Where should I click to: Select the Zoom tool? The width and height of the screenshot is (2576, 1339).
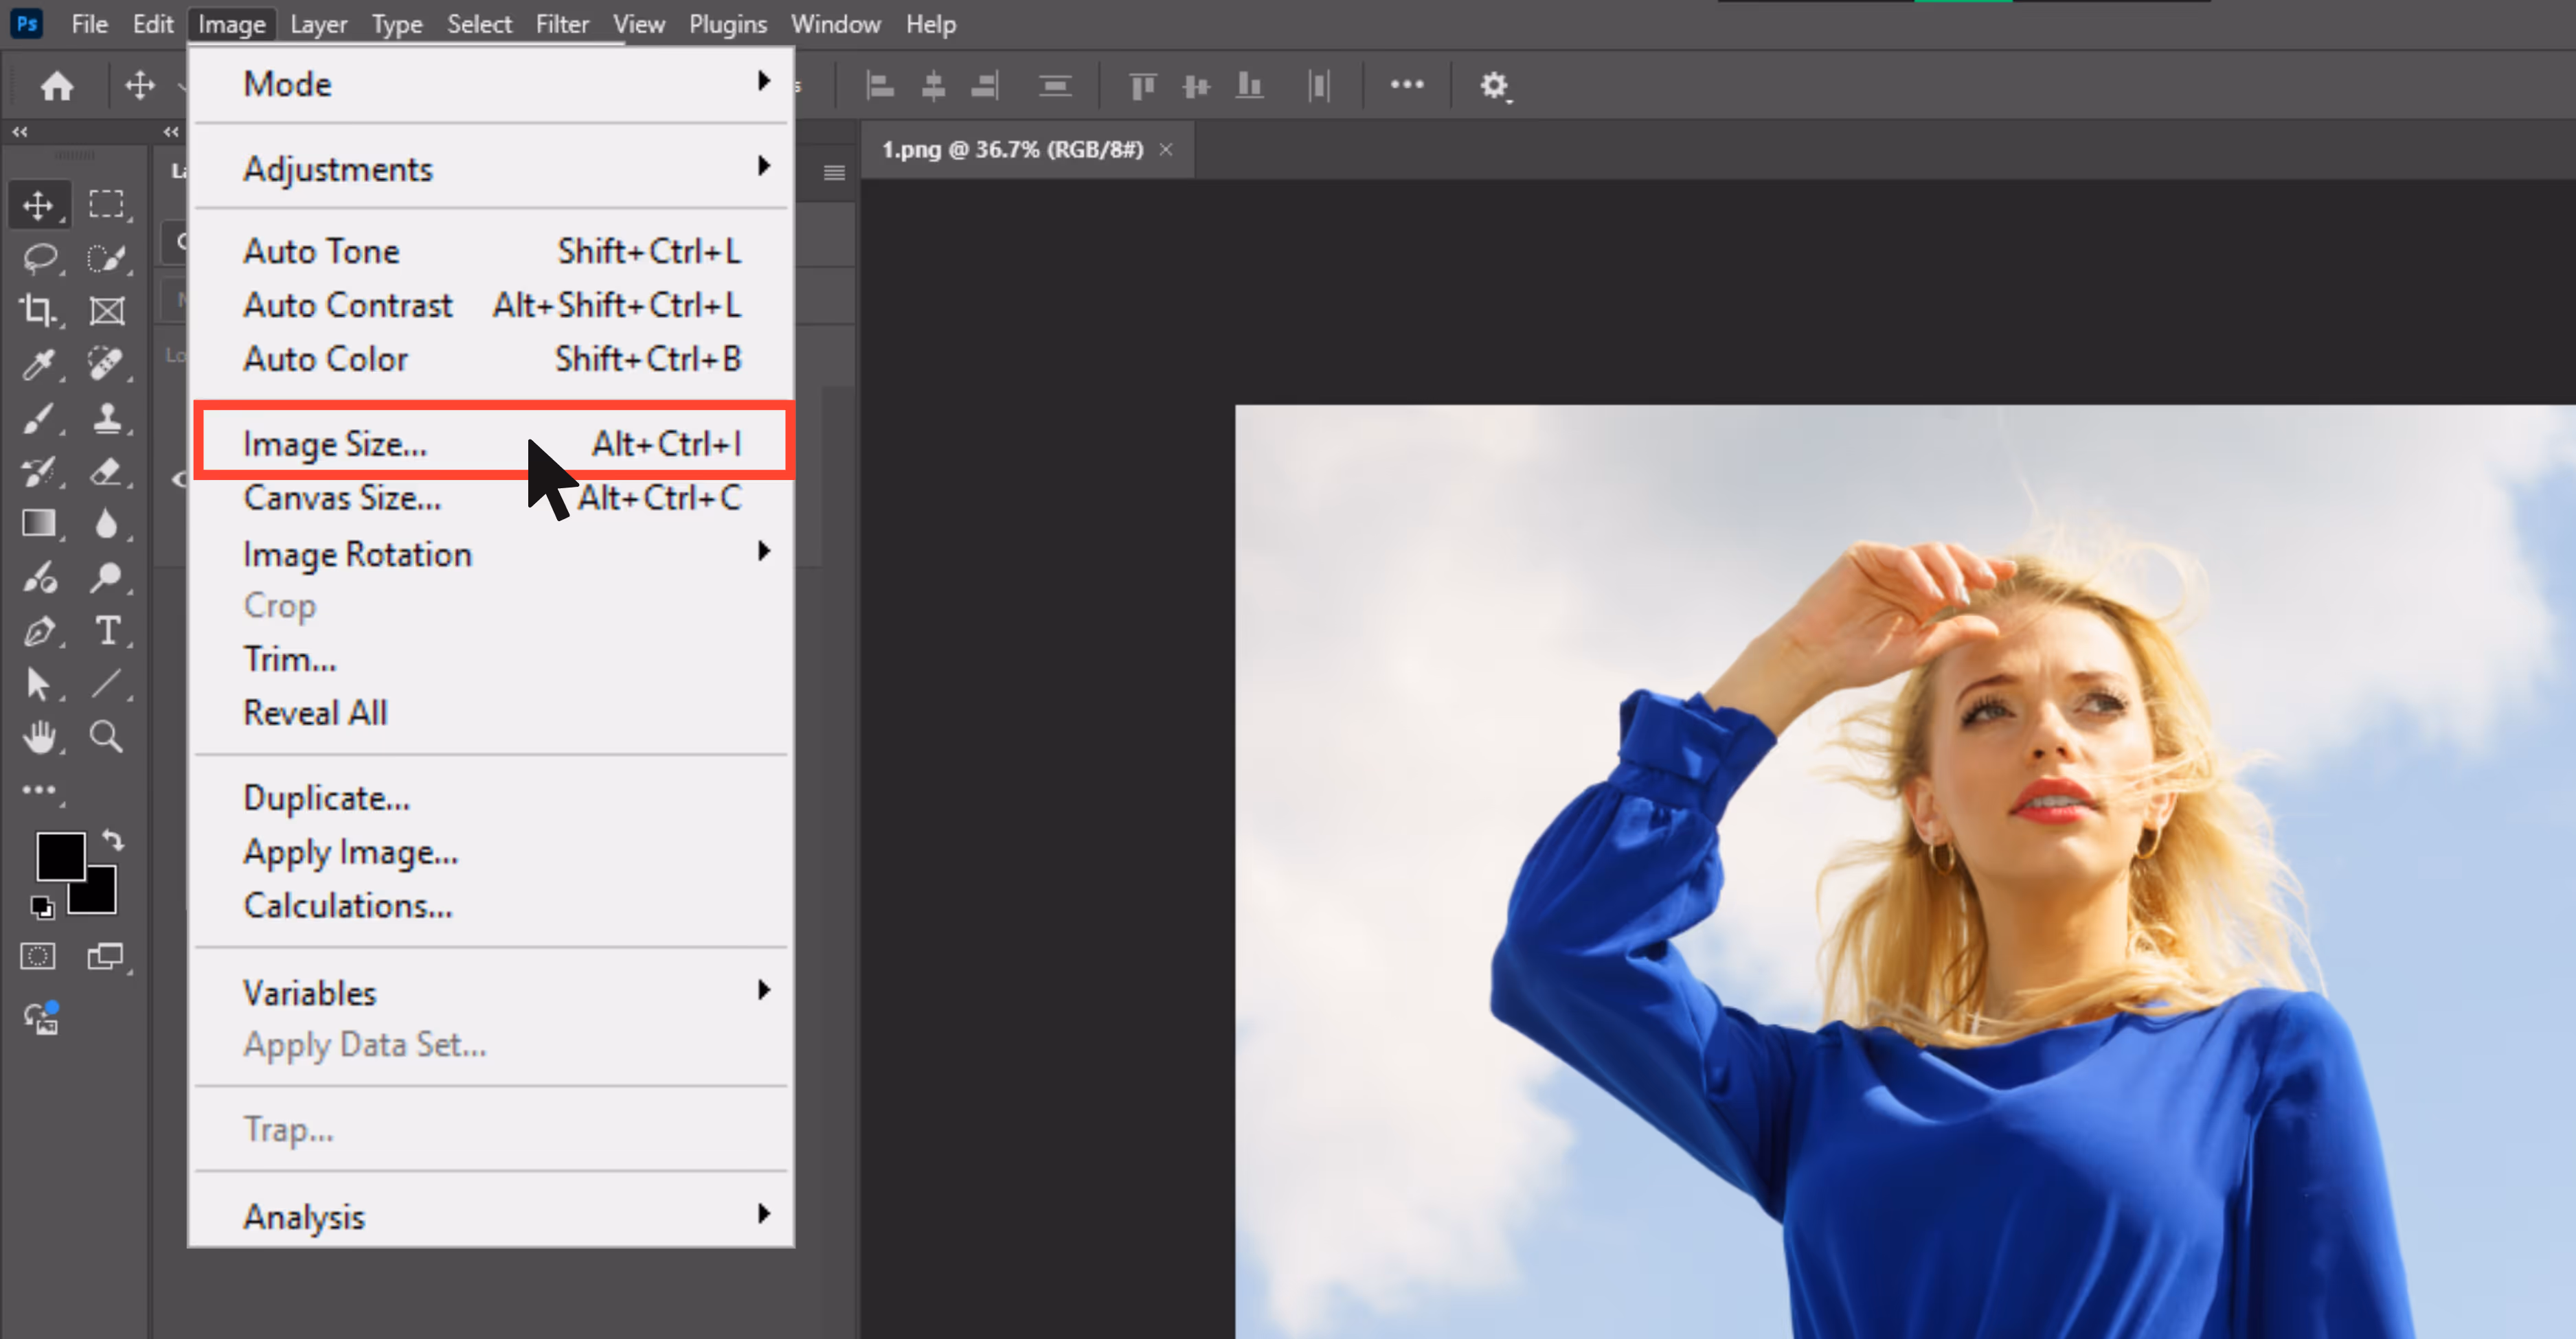(106, 737)
